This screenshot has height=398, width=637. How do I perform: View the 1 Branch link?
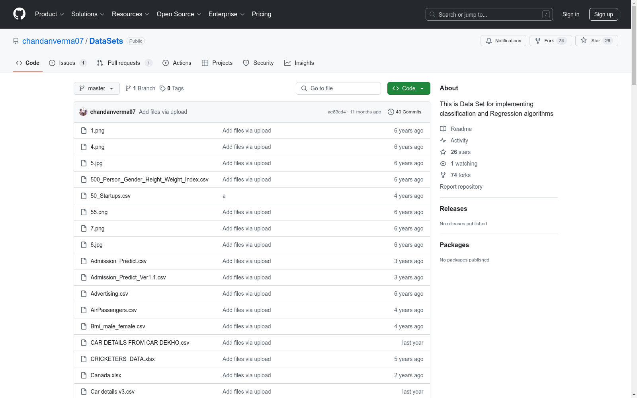pos(140,88)
